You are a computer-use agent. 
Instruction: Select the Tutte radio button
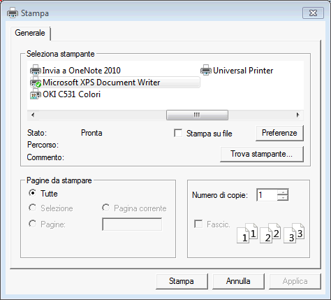[33, 193]
